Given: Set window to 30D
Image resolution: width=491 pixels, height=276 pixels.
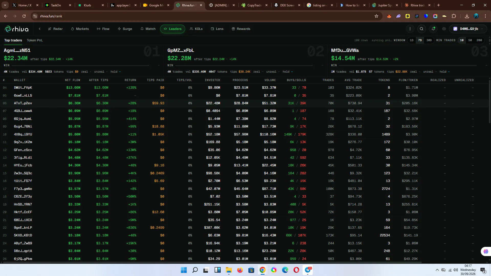Looking at the screenshot, I should click(429, 40).
